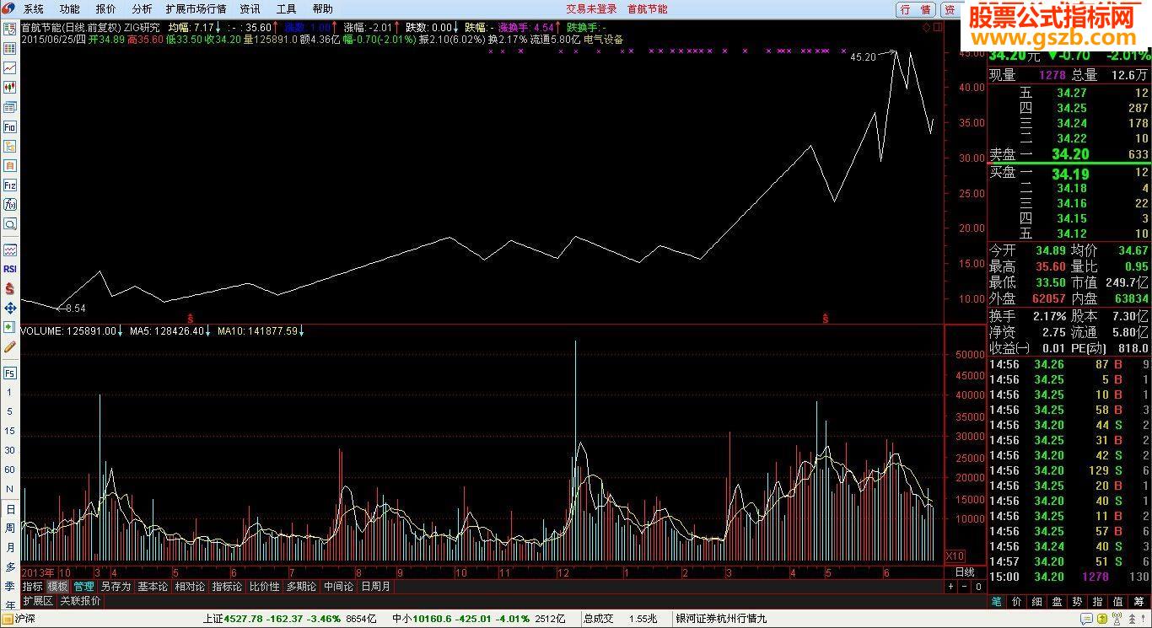Select the RSI indicator icon
The image size is (1152, 628).
click(10, 269)
